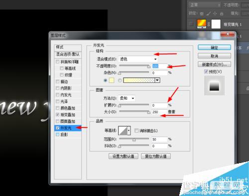Open the contour picker dropdown arrow
The height and width of the screenshot is (196, 249).
pos(129,131)
